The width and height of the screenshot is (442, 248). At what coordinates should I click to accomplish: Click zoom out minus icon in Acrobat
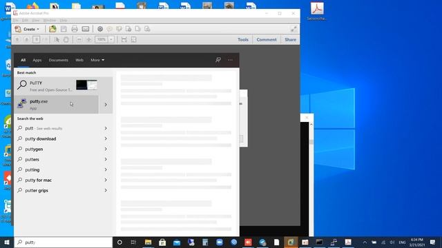79,40
